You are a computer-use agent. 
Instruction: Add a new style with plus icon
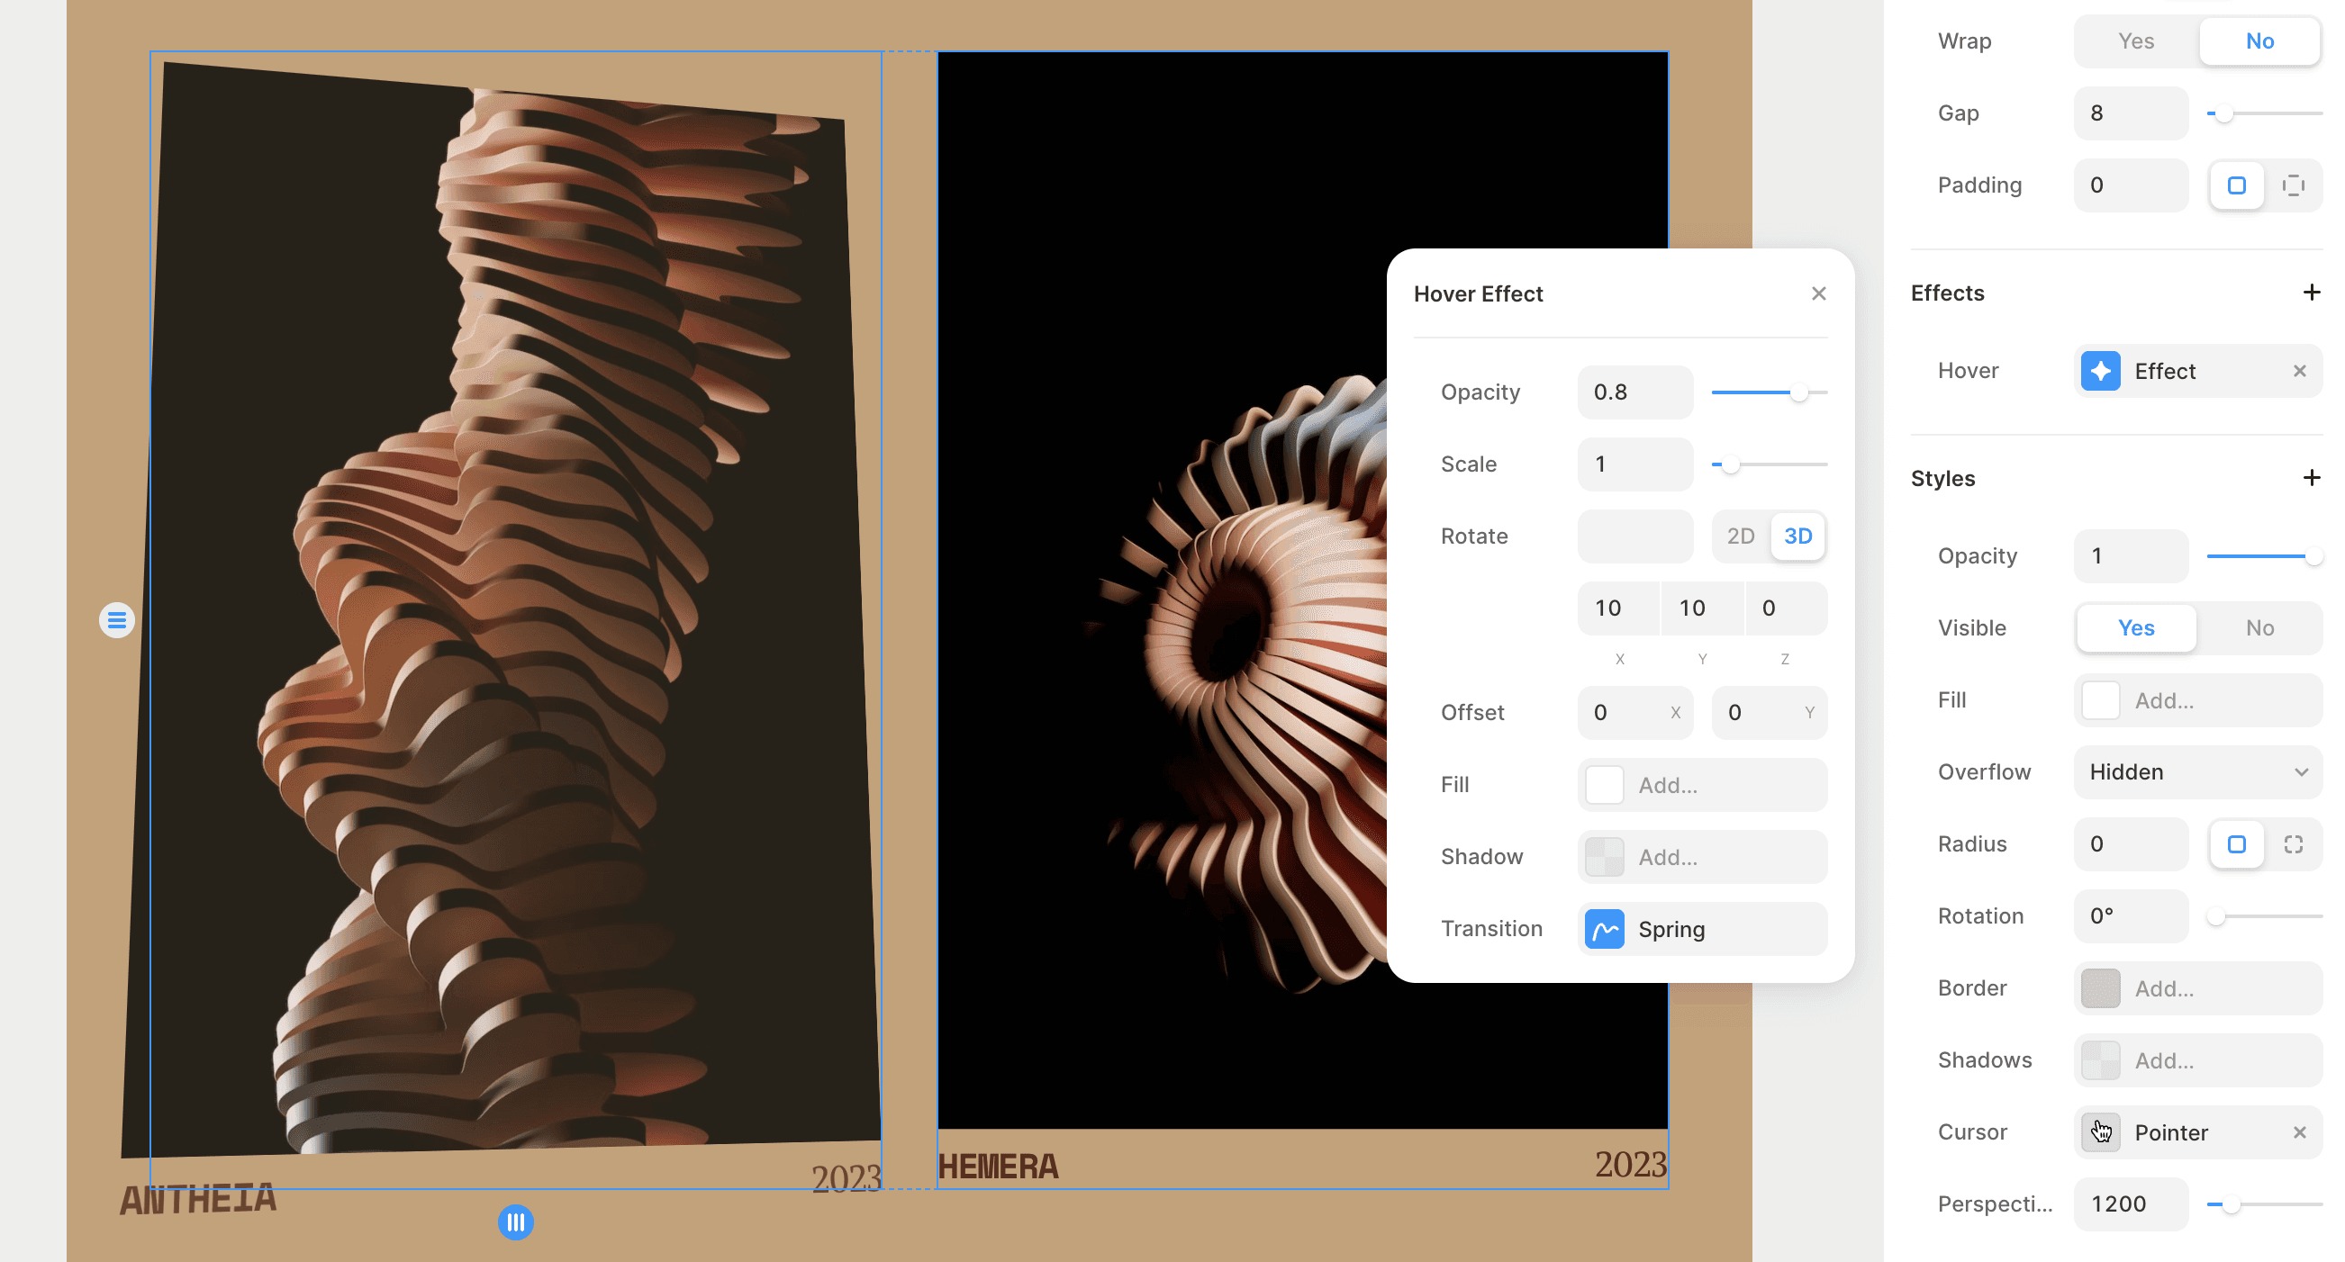click(x=2311, y=479)
